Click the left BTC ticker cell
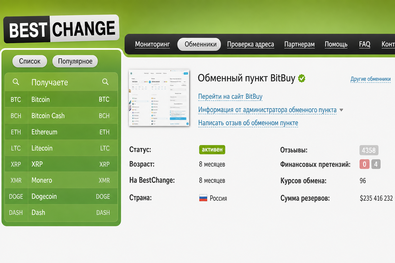The image size is (395, 263). coord(16,99)
